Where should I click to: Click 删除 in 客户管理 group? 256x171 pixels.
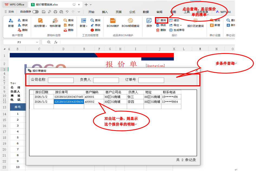click(23, 30)
